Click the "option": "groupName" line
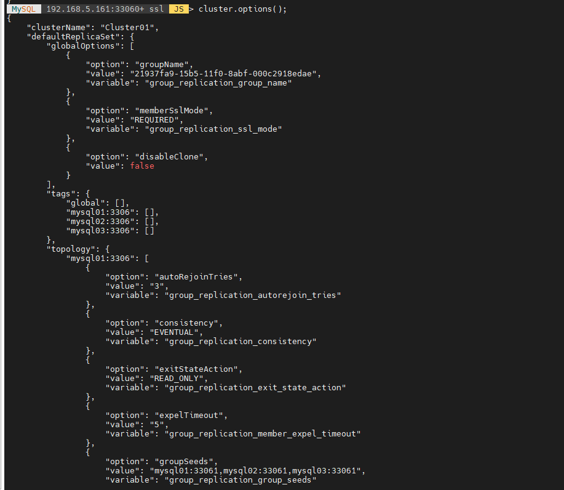 tap(139, 65)
